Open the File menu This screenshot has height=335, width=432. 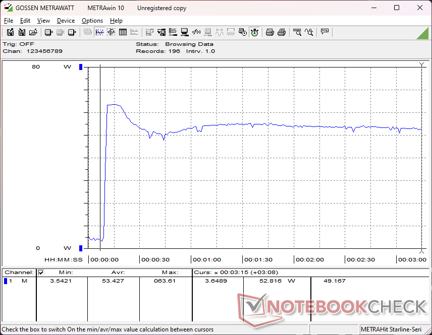pos(9,21)
